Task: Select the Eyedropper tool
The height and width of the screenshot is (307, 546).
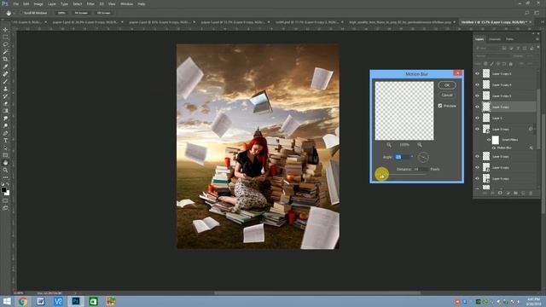Action: pos(5,67)
